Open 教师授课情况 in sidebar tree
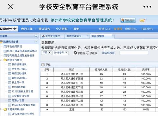 click(x=19, y=64)
